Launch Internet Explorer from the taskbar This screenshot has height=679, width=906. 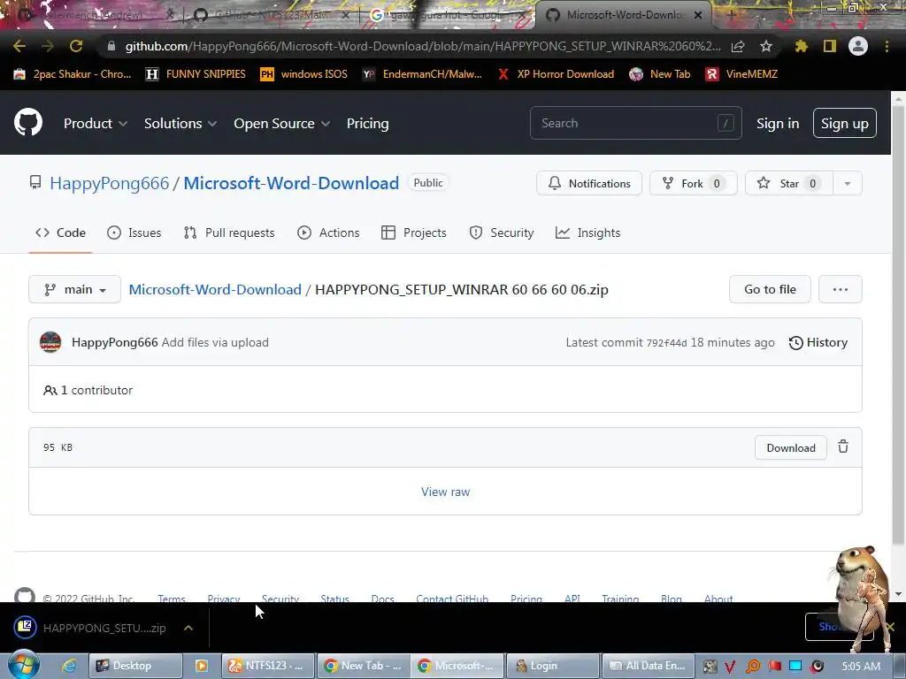click(x=69, y=666)
